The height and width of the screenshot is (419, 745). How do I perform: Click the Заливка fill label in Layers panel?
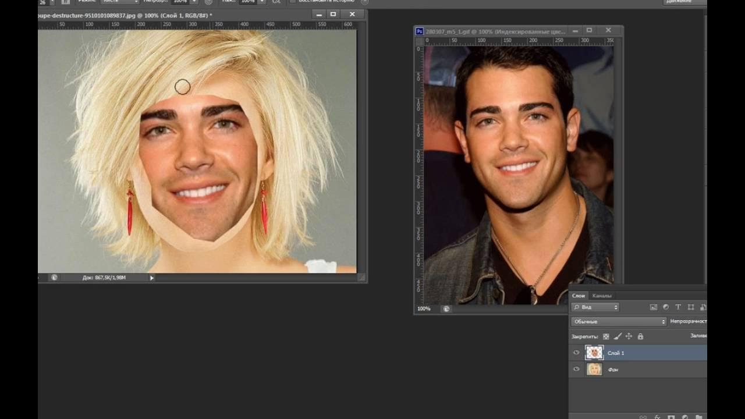pyautogui.click(x=698, y=336)
